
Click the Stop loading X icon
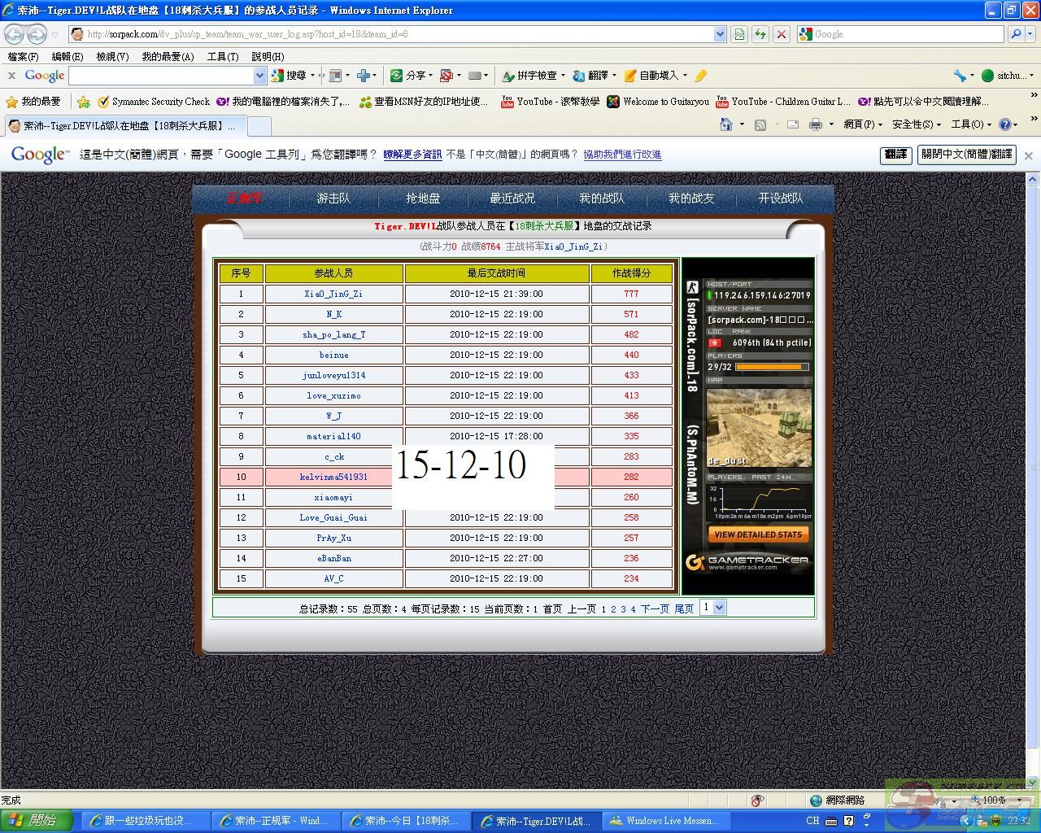781,34
